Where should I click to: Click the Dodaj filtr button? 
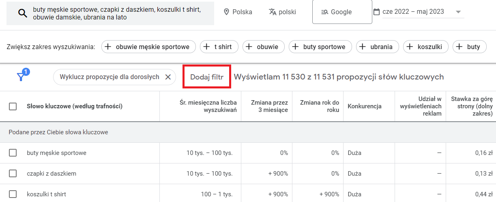pyautogui.click(x=207, y=77)
